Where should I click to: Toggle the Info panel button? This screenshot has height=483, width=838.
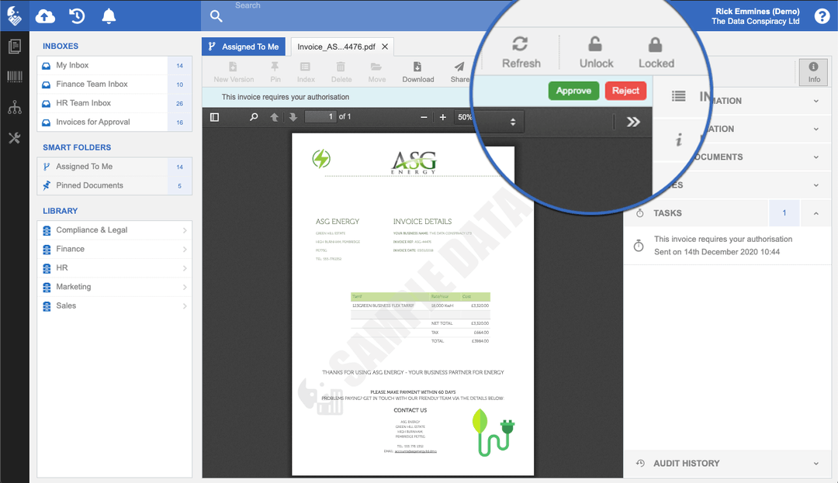tap(812, 72)
